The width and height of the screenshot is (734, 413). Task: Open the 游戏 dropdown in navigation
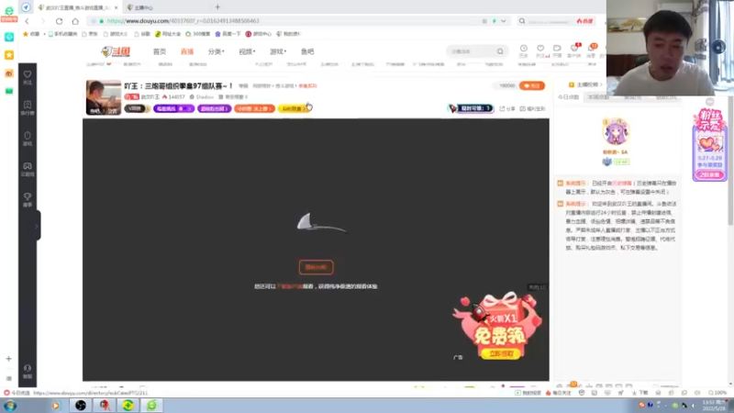click(x=278, y=51)
